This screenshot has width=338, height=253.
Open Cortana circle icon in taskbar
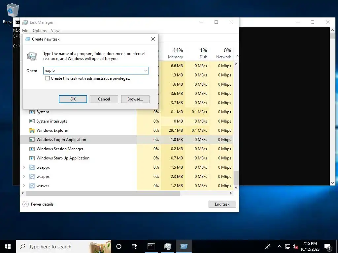coord(119,246)
